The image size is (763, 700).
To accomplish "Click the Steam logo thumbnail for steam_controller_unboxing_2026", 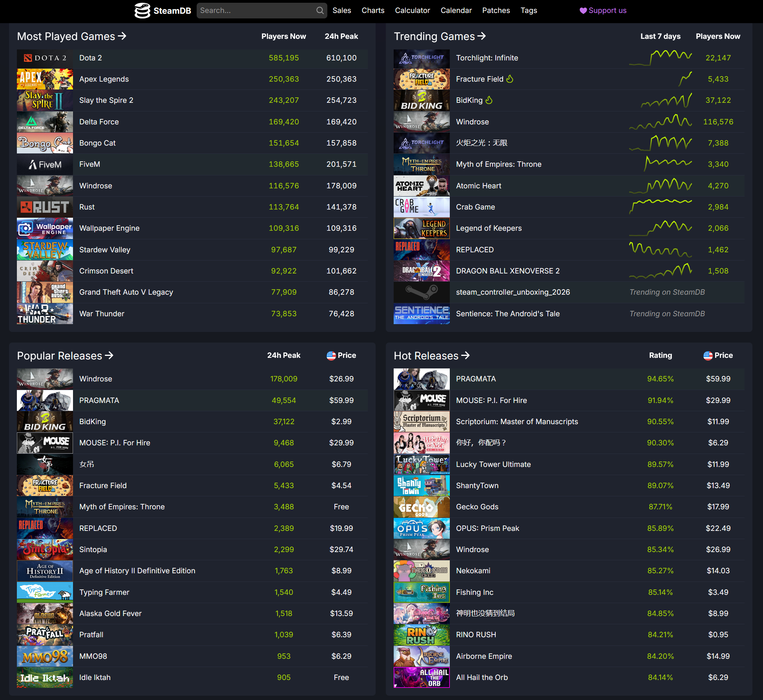I will tap(422, 292).
